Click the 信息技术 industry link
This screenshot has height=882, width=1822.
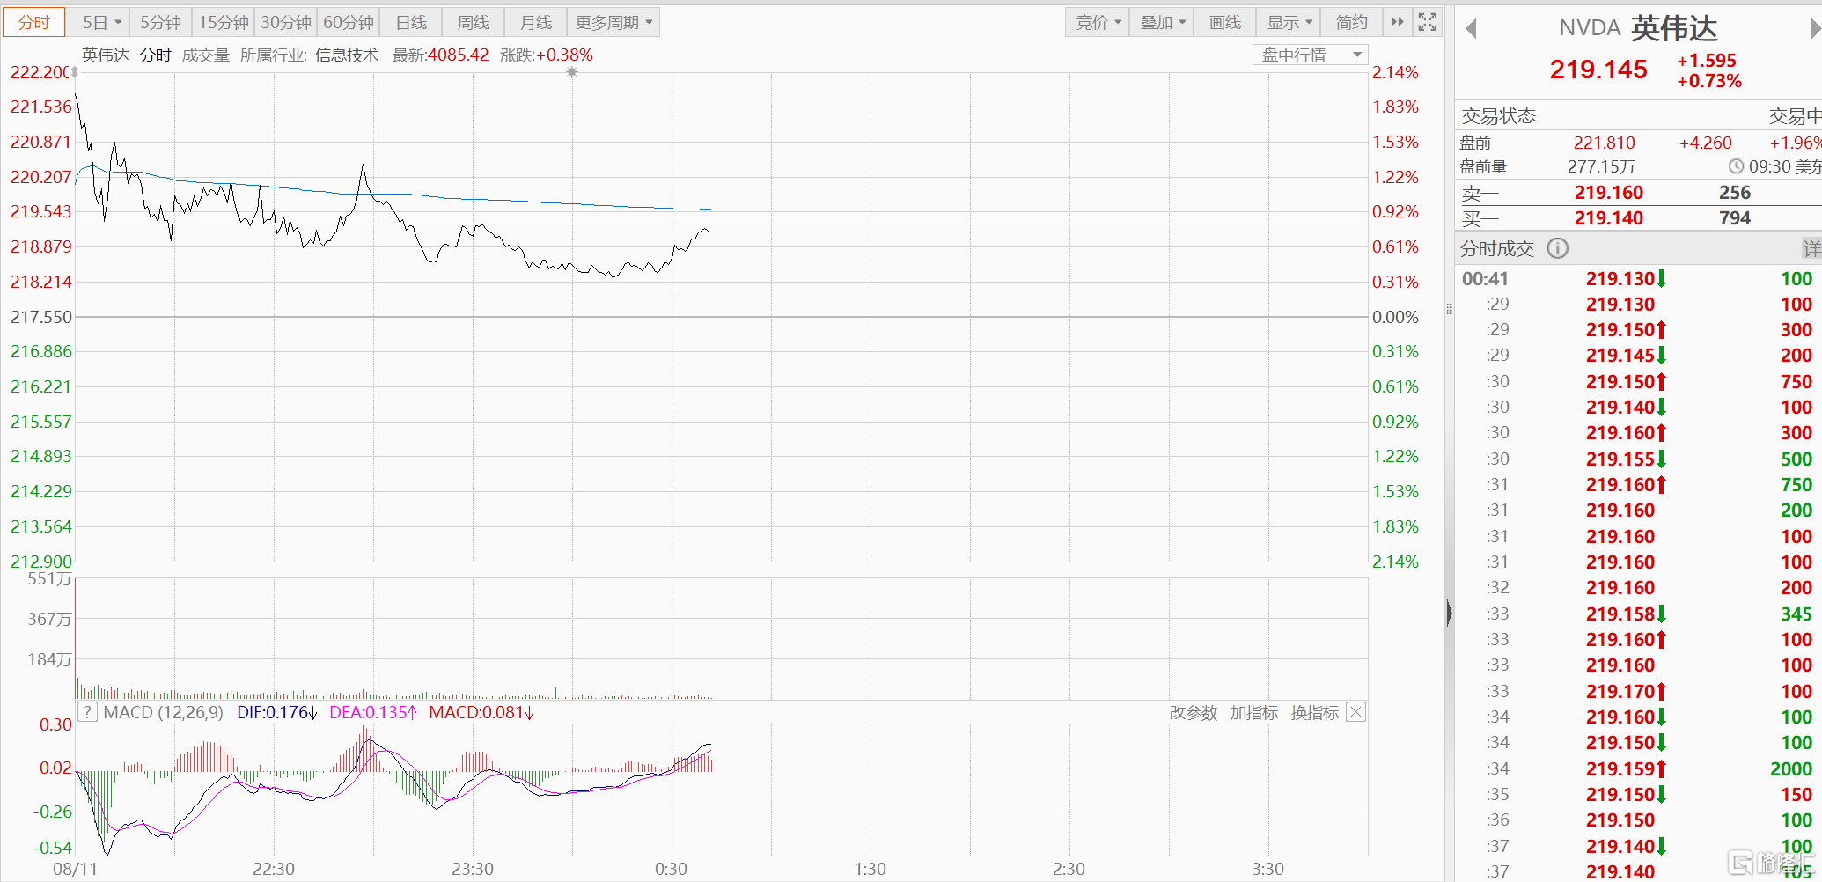coord(347,55)
